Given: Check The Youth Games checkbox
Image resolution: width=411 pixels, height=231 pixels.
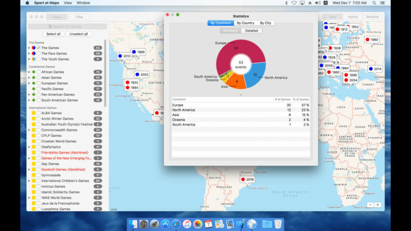Looking at the screenshot, I should coord(39,59).
